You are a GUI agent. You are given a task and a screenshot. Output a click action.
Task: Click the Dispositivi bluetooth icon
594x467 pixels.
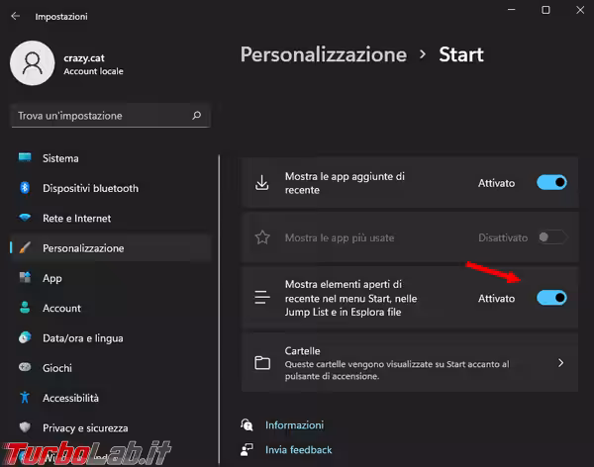coord(25,188)
